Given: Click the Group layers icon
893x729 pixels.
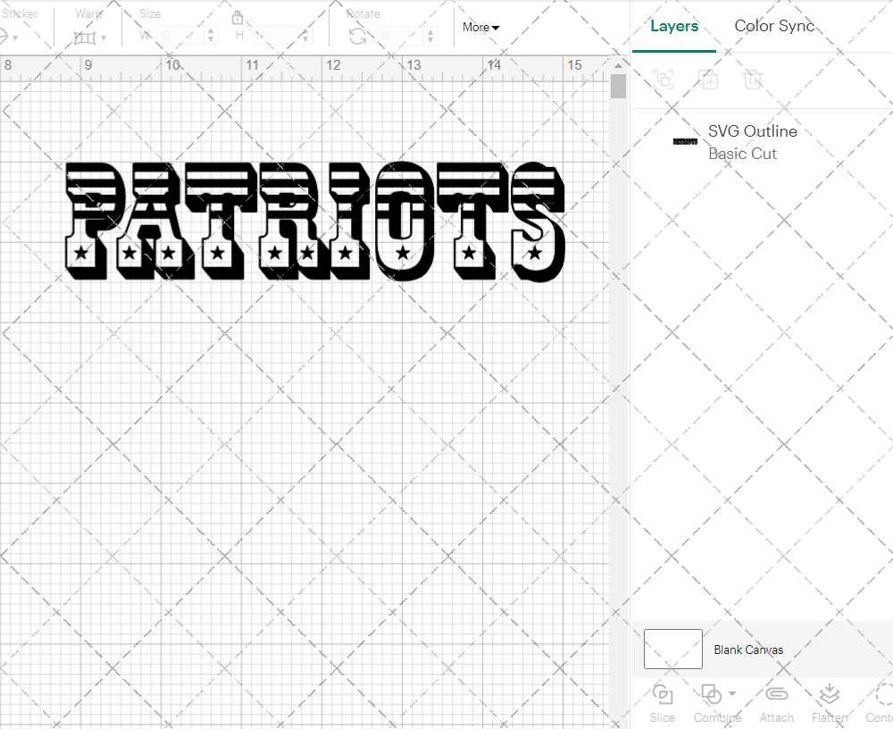Looking at the screenshot, I should coord(663,80).
